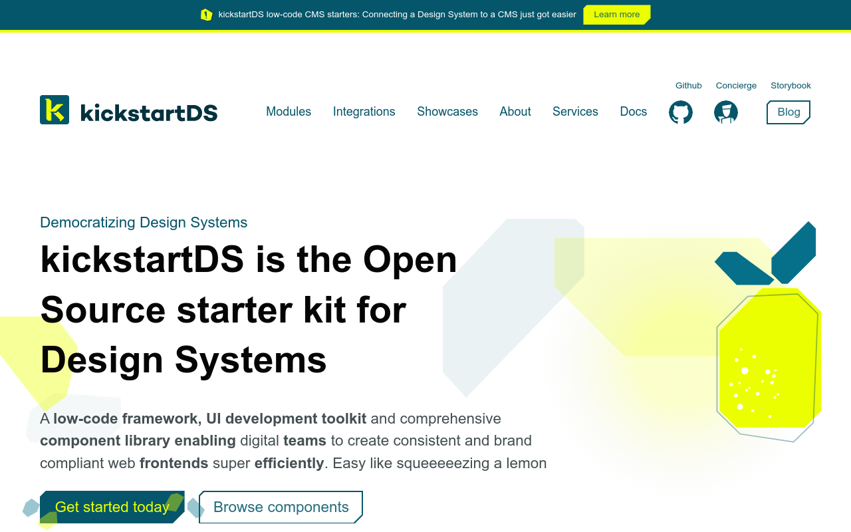Open the About navigation item
Viewport: 851px width, 532px height.
pyautogui.click(x=515, y=112)
